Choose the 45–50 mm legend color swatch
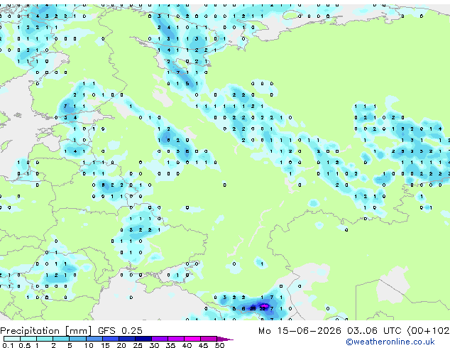 tap(209, 339)
